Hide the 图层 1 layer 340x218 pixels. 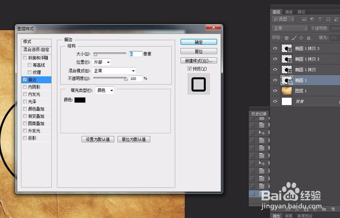pyautogui.click(x=275, y=91)
